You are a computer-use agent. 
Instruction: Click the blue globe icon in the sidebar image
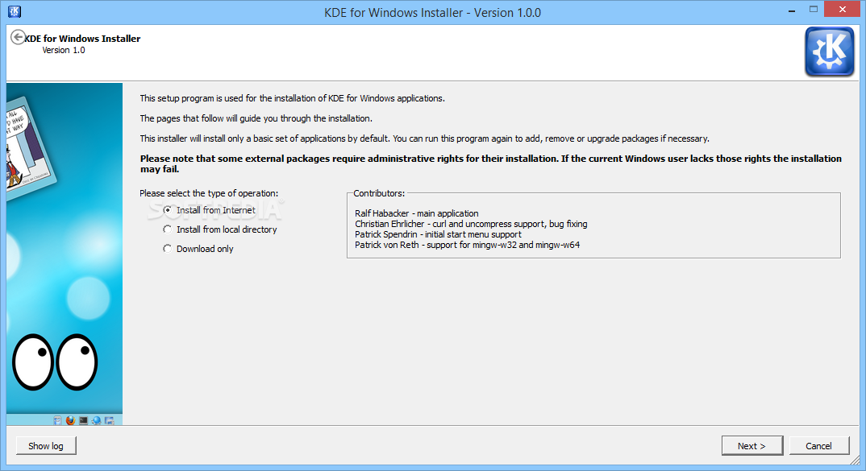96,420
